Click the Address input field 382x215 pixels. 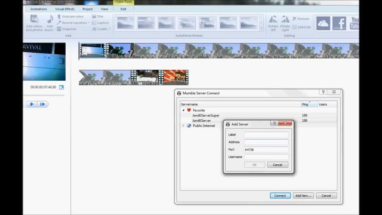point(266,142)
